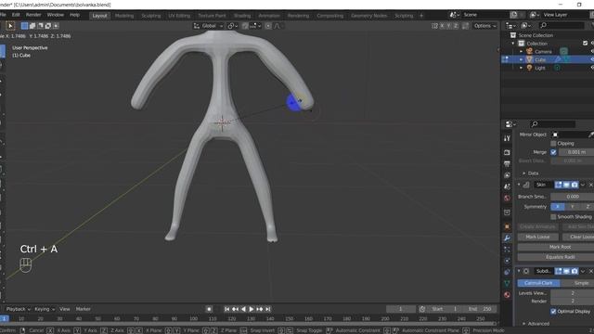Screen dimensions: 594x334
Task: Open Object Data mesh tab icon
Action: tap(507, 283)
